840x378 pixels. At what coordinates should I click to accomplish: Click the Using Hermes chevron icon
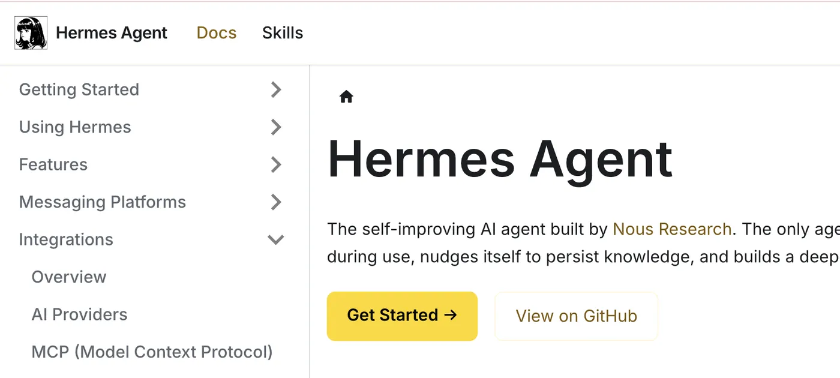tap(275, 127)
